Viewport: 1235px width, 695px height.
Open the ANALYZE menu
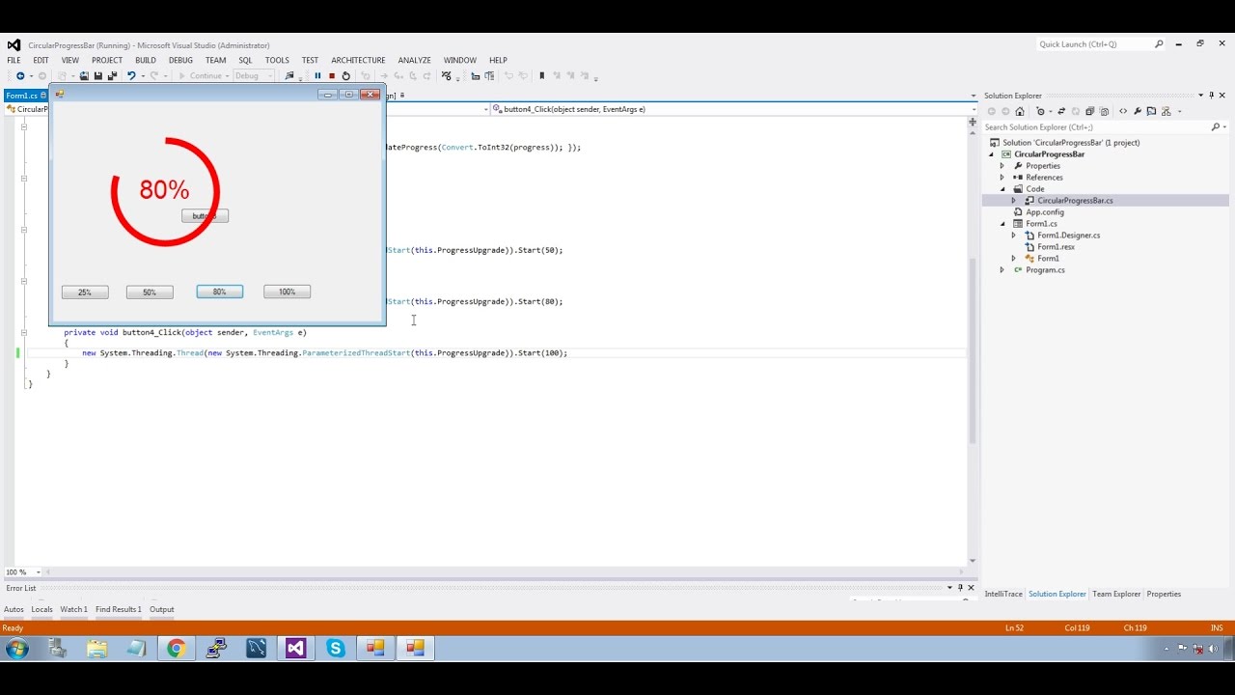(415, 60)
